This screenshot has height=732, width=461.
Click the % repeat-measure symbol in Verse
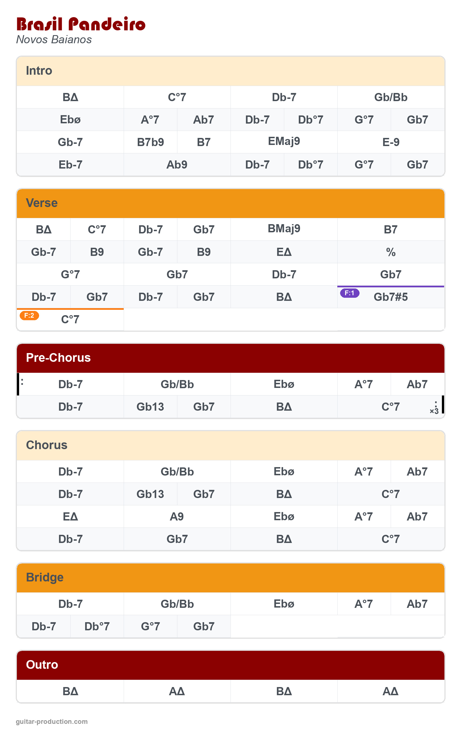[390, 252]
